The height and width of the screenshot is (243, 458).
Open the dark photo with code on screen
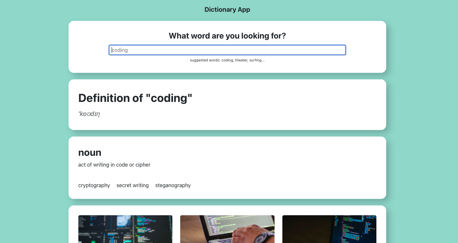(x=329, y=229)
